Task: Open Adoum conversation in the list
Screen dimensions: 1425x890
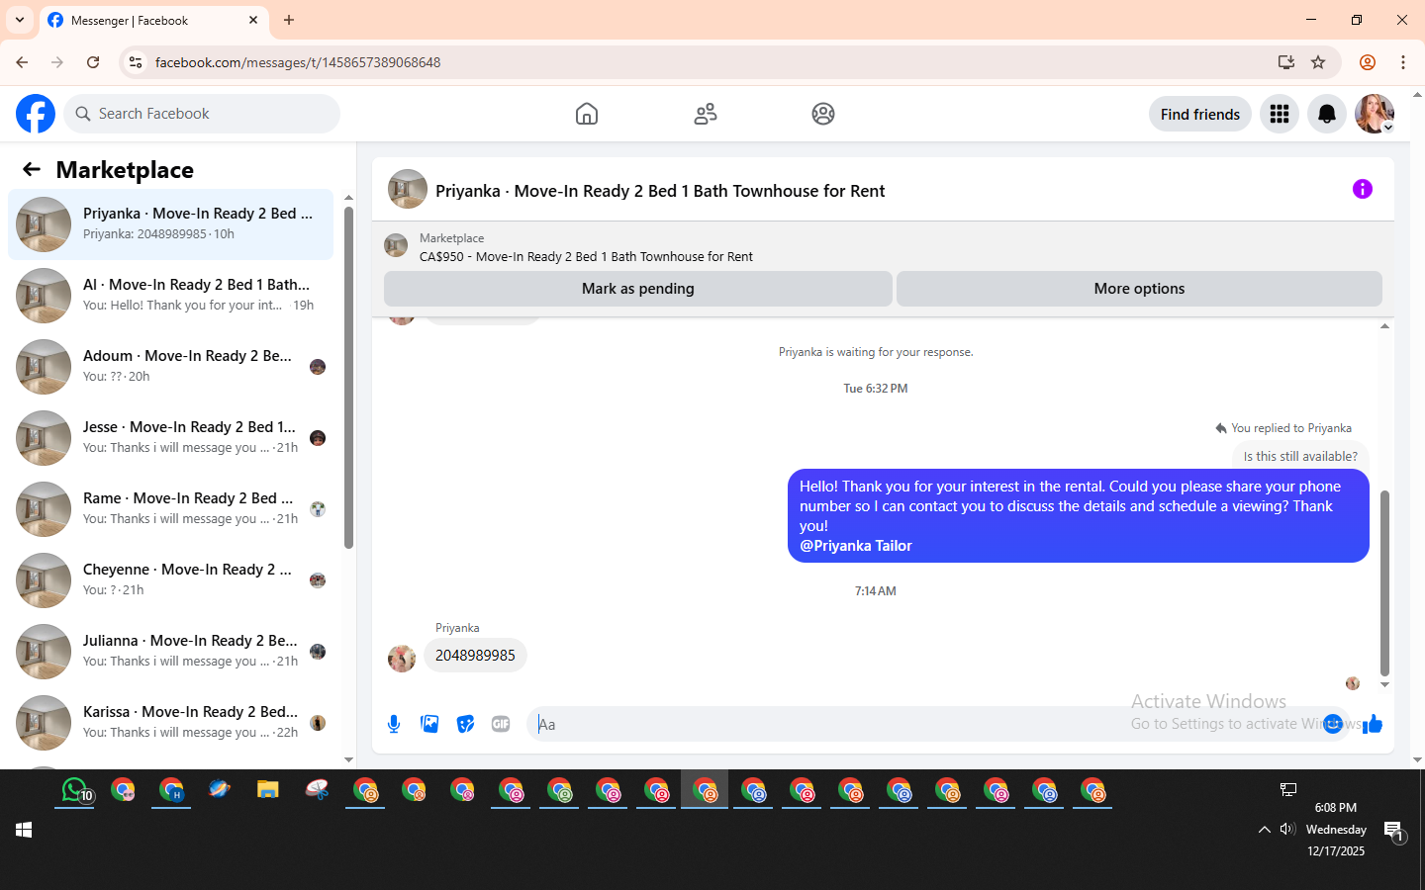Action: coord(171,367)
